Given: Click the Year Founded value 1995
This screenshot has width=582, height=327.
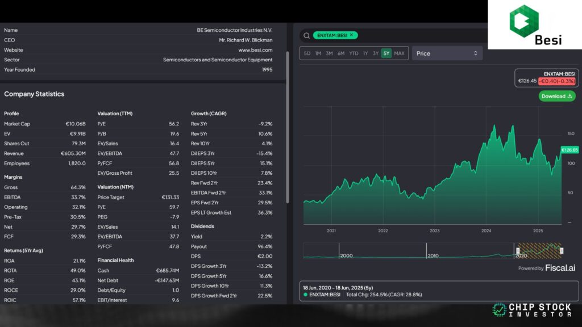Looking at the screenshot, I should (267, 70).
